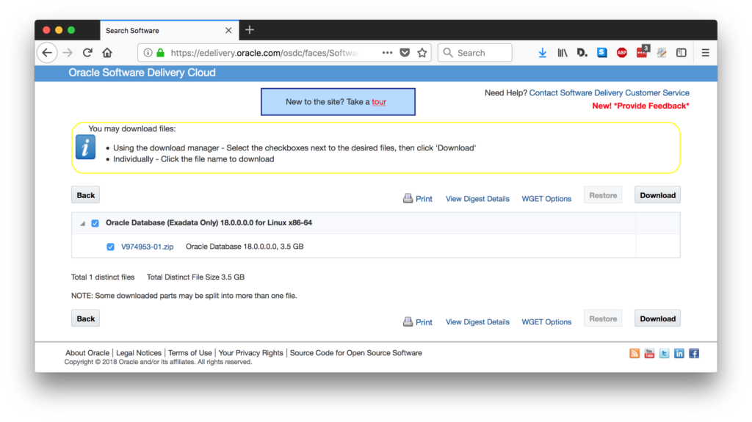Image resolution: width=752 pixels, height=422 pixels.
Task: Open page actions three-dots menu
Action: point(387,53)
